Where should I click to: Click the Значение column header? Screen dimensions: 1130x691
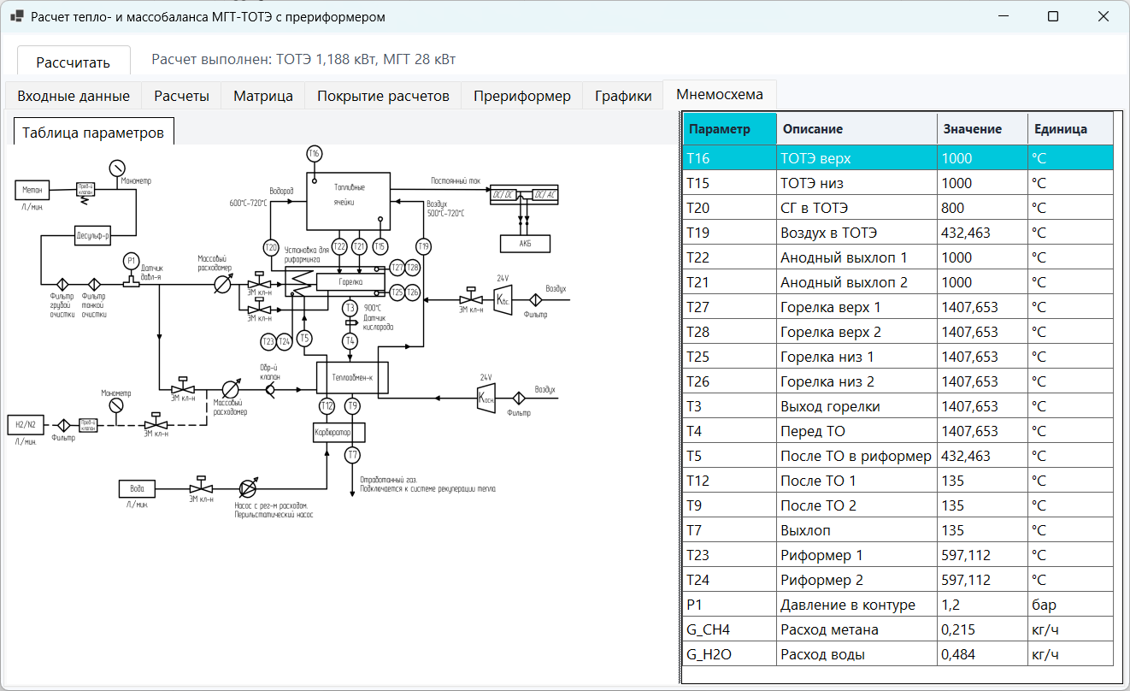[x=982, y=129]
